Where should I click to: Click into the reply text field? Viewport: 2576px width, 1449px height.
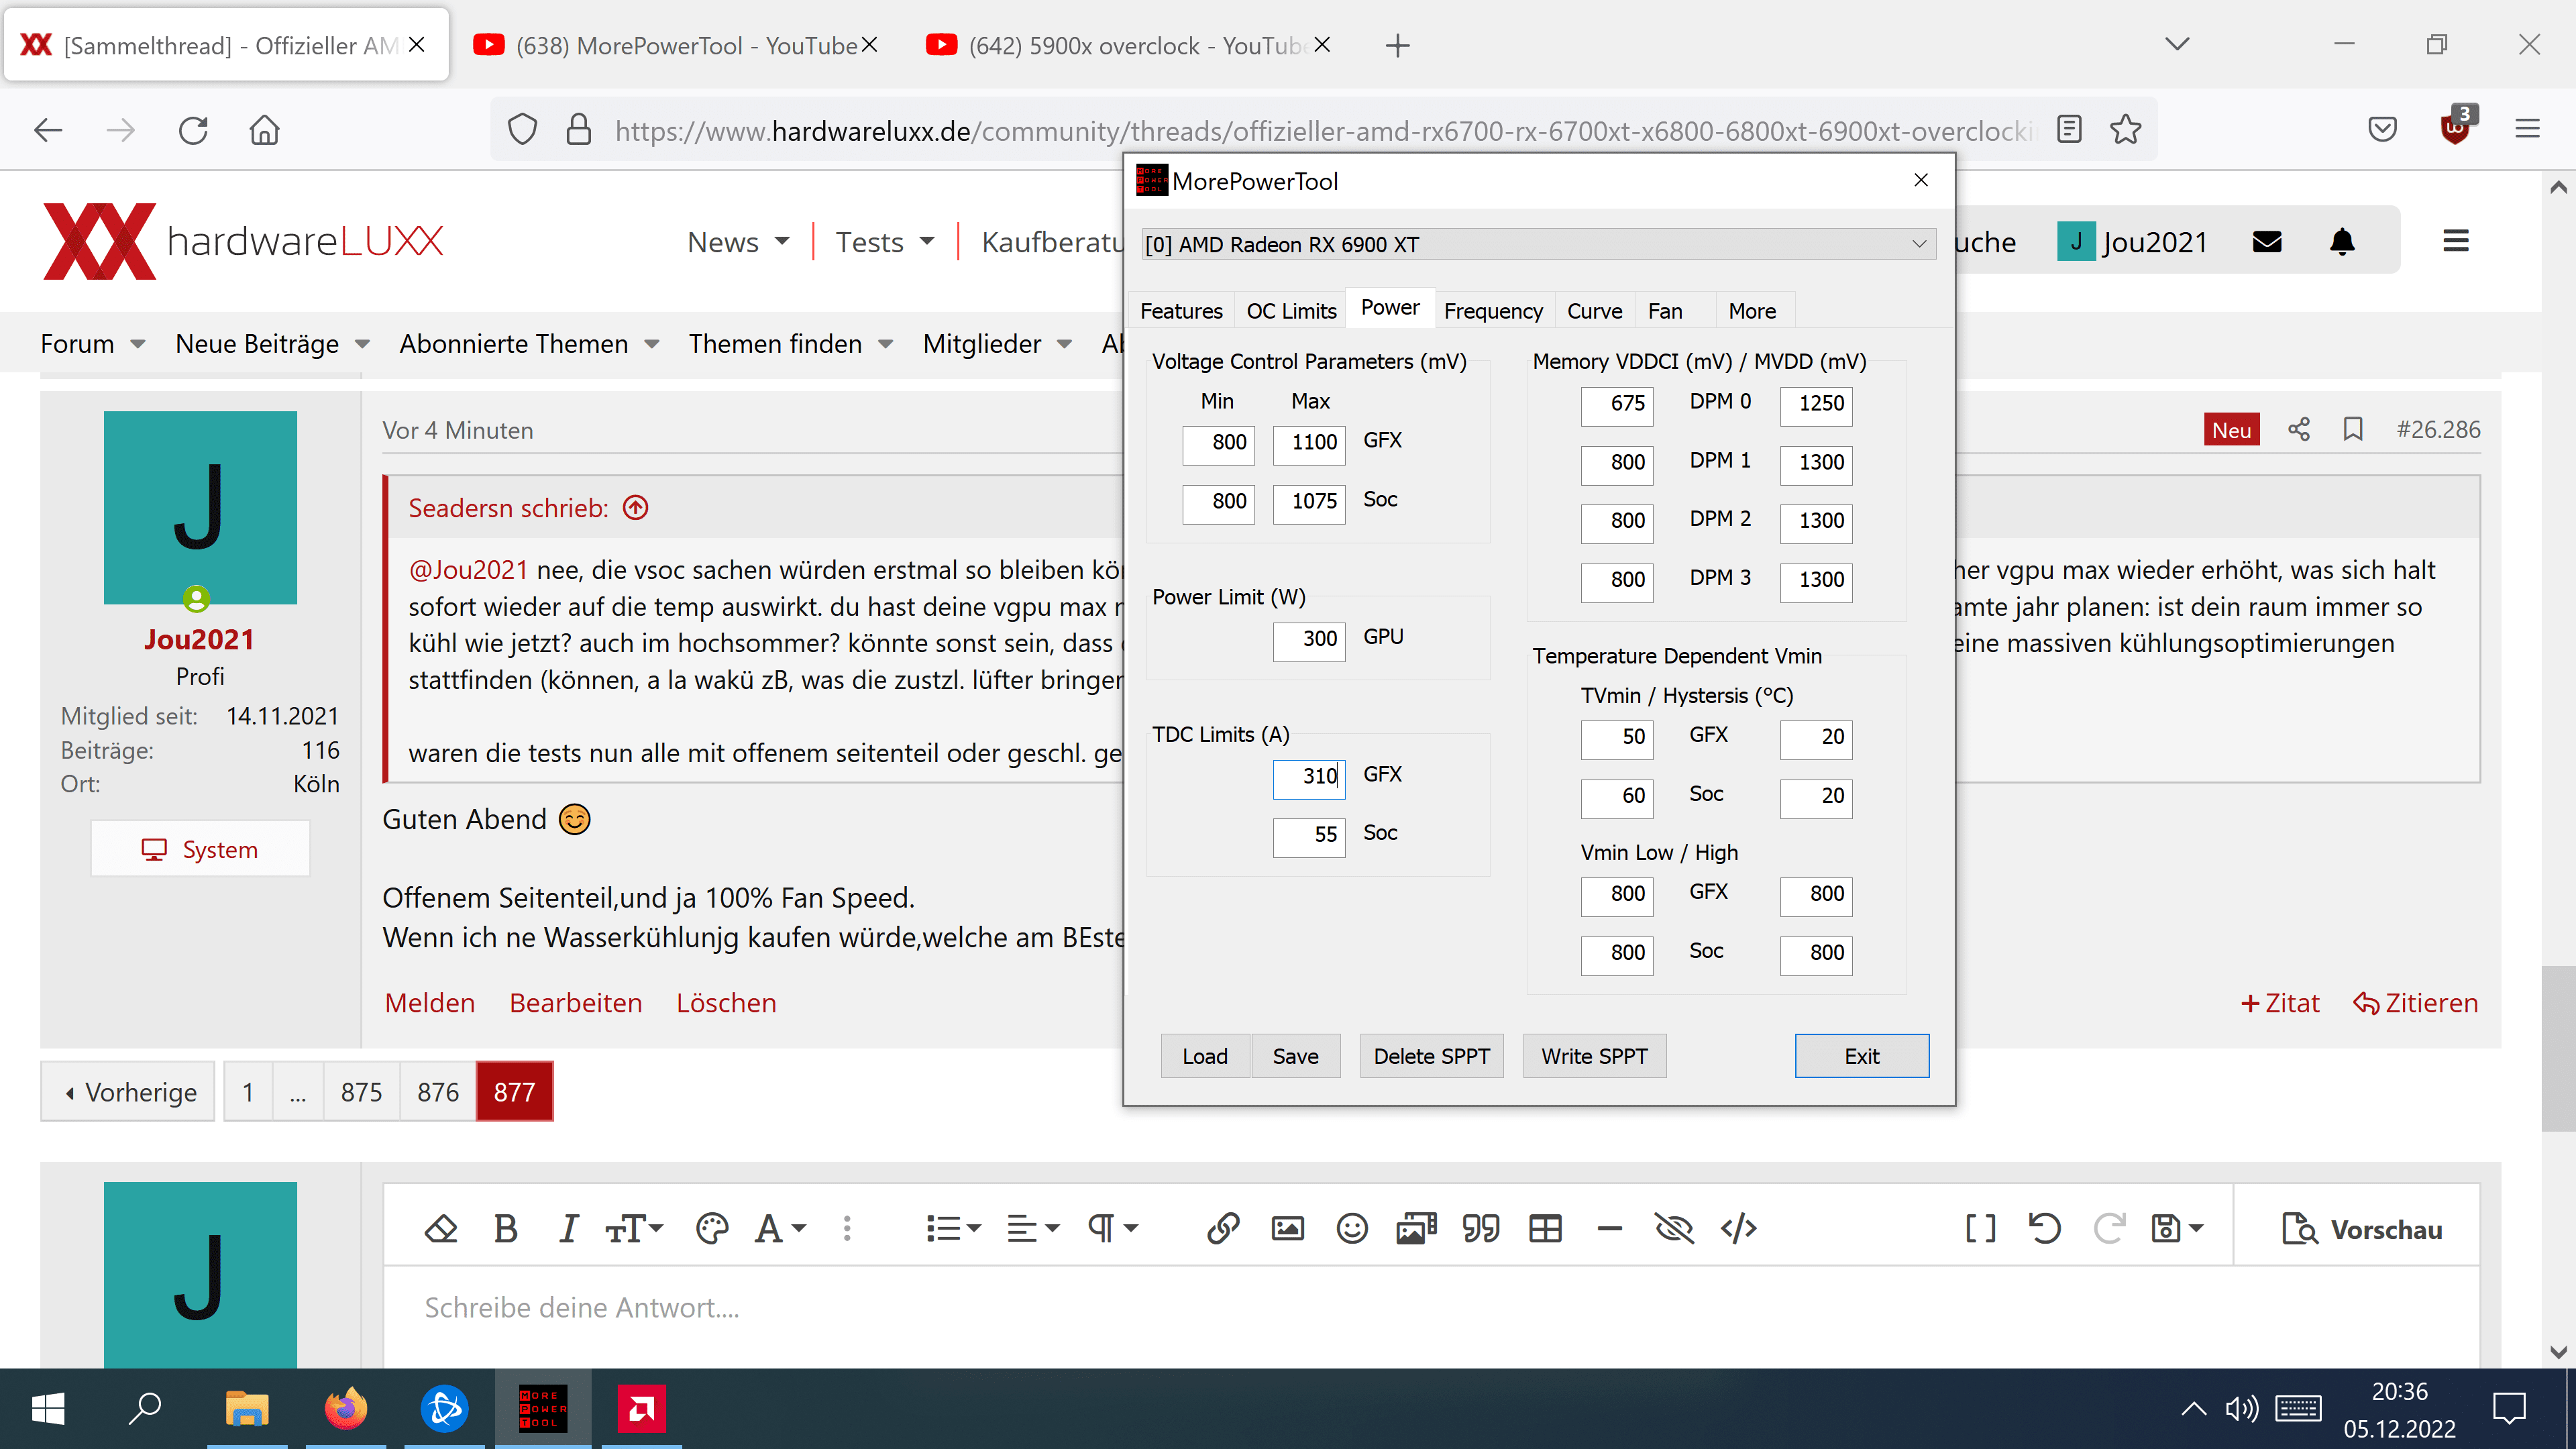coord(1430,1308)
